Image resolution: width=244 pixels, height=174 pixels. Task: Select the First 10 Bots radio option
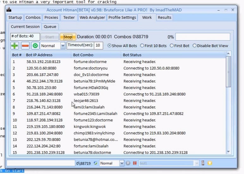point(153,46)
